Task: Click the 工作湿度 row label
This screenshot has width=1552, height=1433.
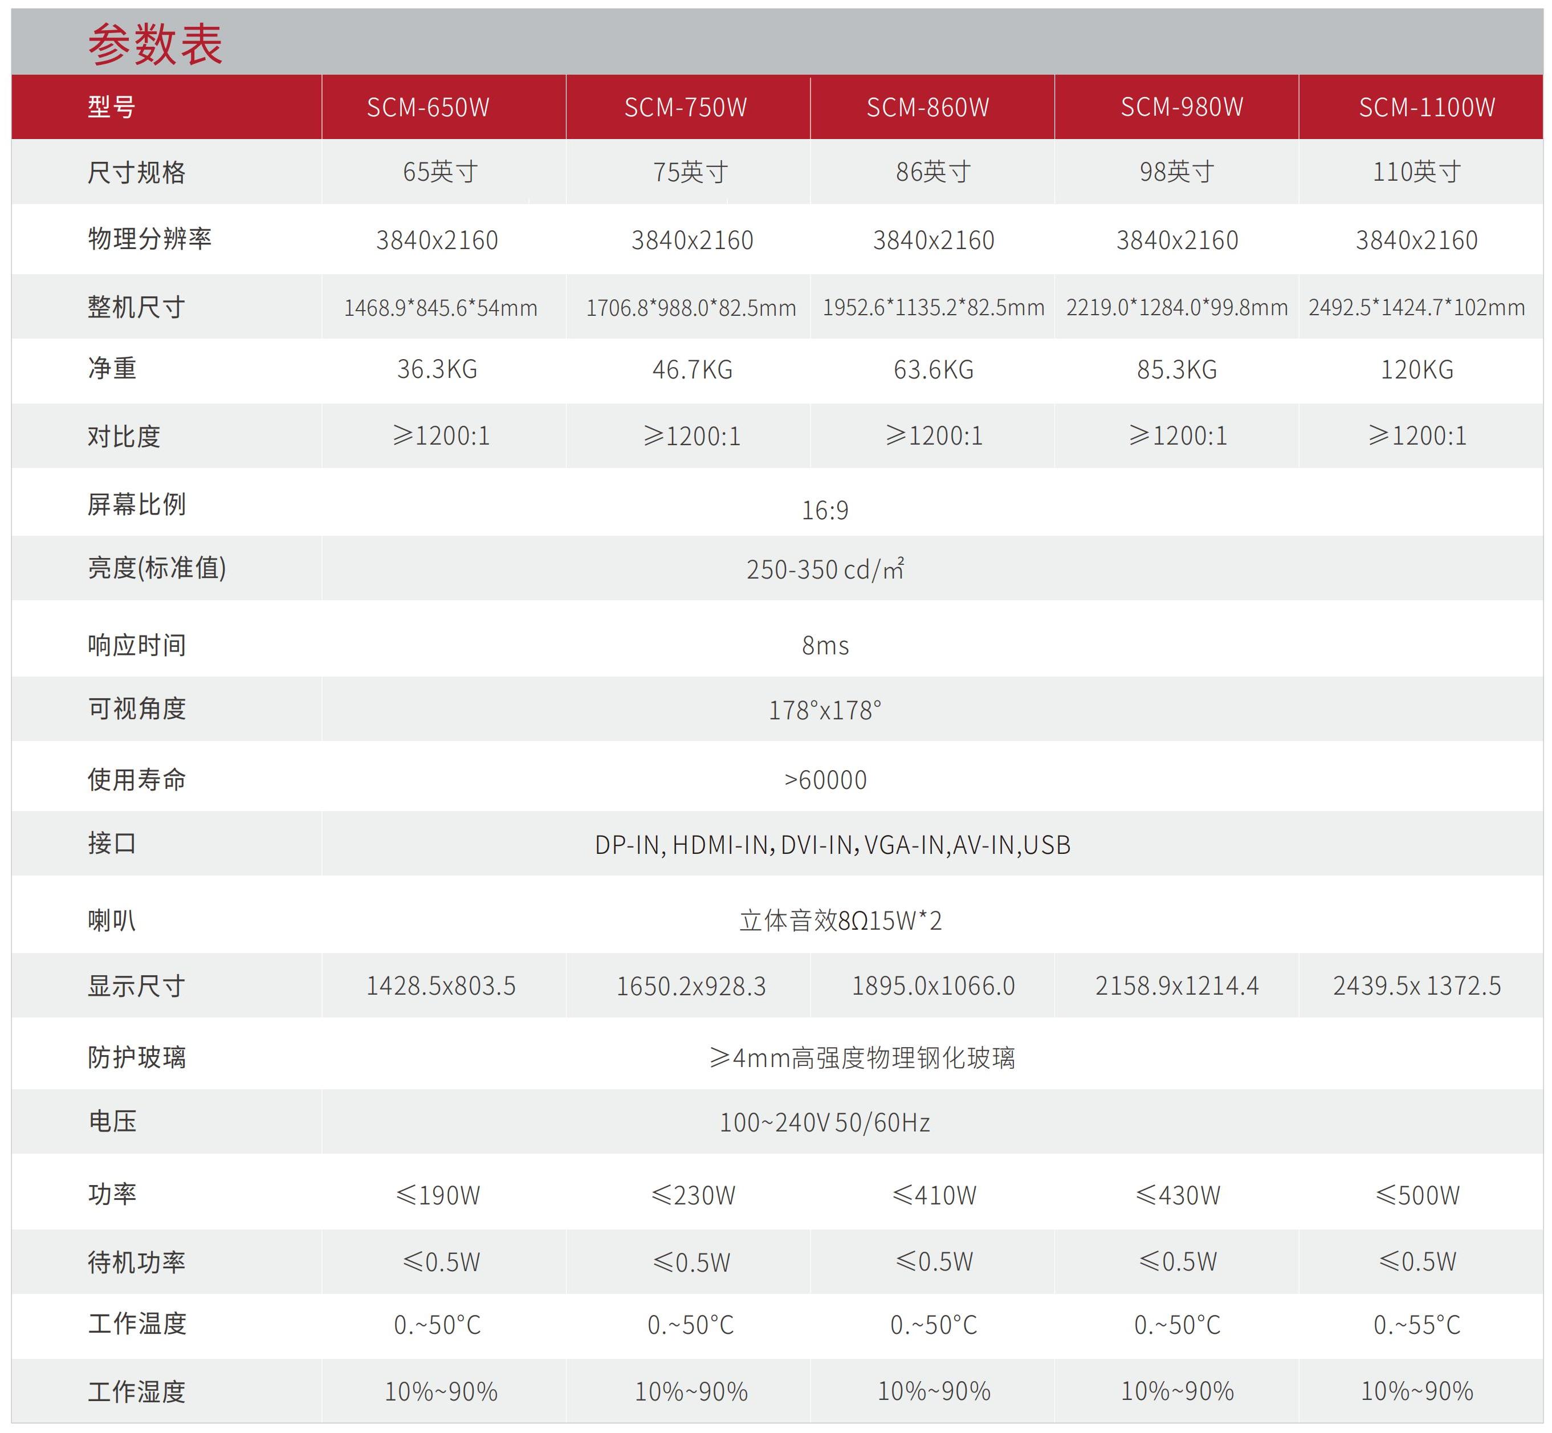Action: [x=136, y=1391]
